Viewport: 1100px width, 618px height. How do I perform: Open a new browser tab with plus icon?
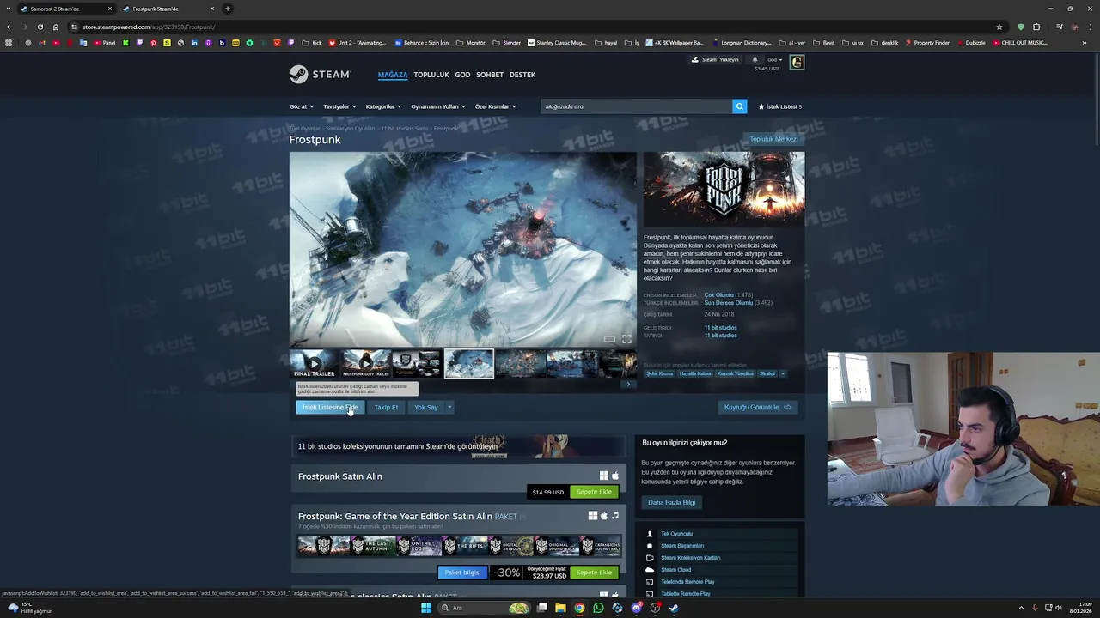click(227, 9)
